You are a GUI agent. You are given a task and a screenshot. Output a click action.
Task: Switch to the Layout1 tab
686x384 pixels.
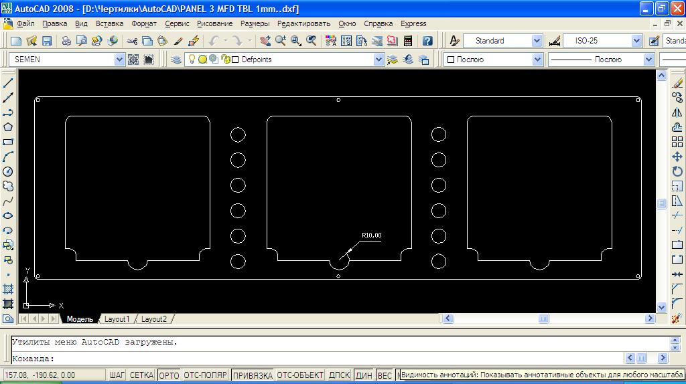pyautogui.click(x=117, y=319)
